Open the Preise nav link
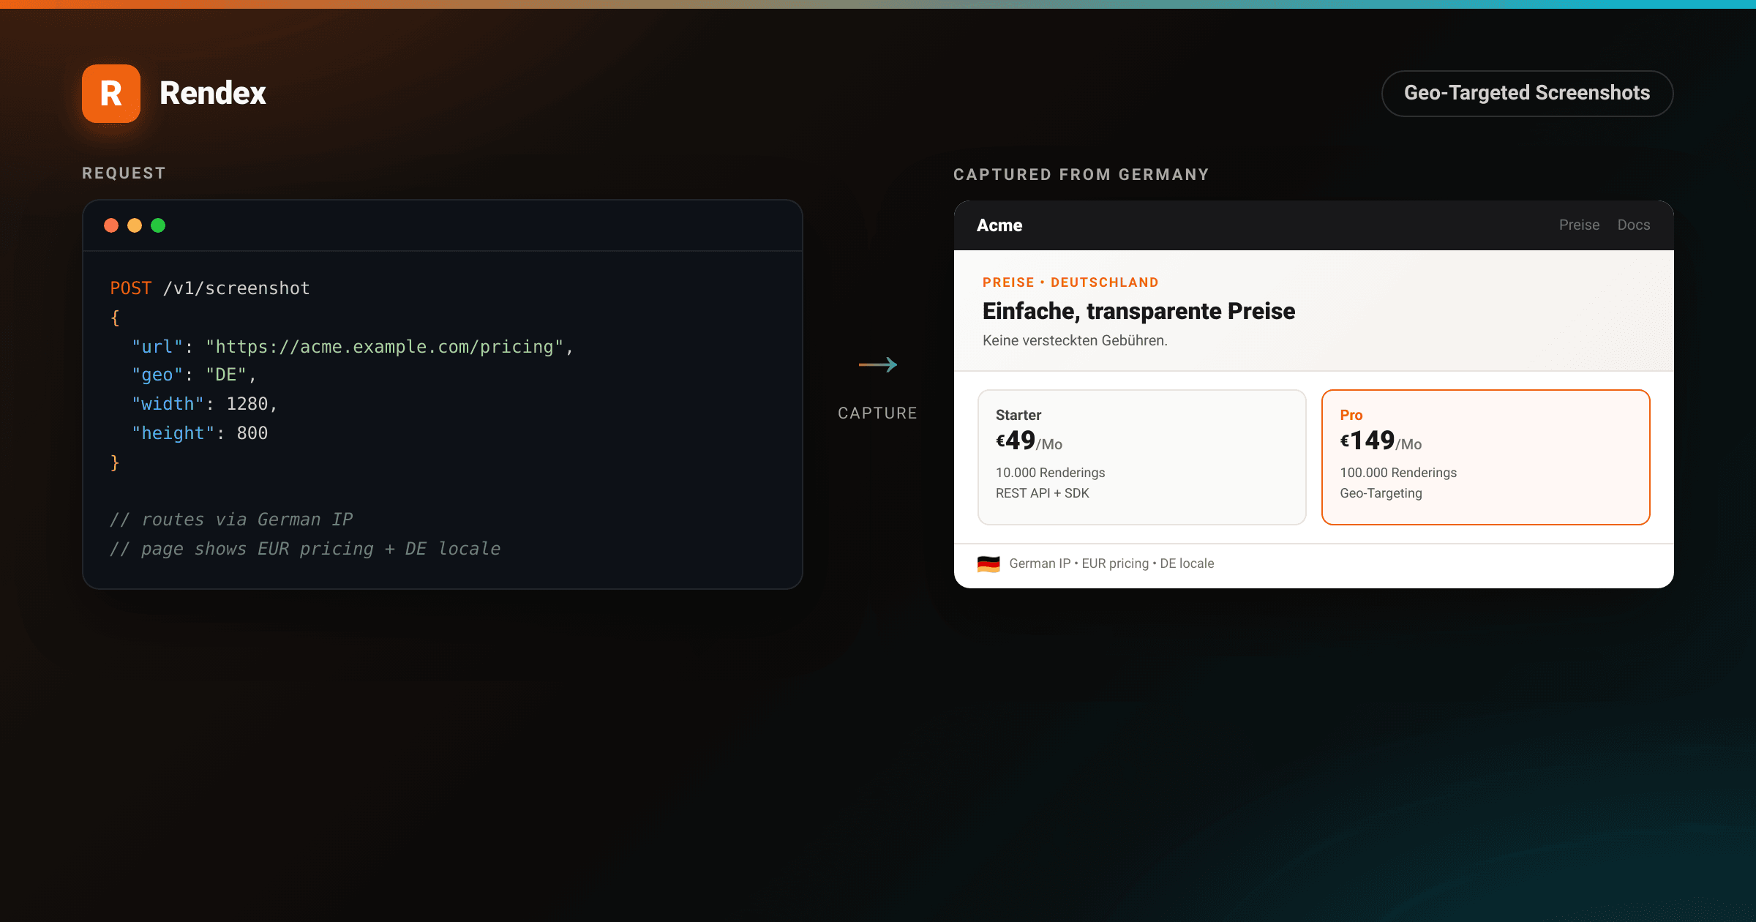Screen dimensions: 1756x922 point(1579,225)
